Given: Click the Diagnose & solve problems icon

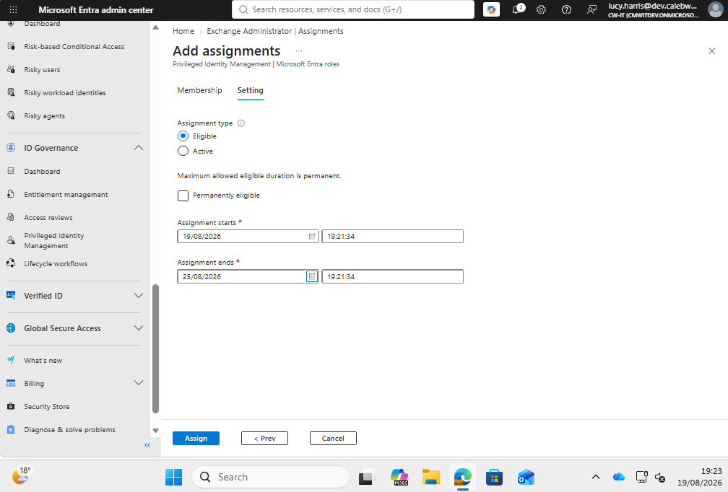Looking at the screenshot, I should pyautogui.click(x=11, y=429).
